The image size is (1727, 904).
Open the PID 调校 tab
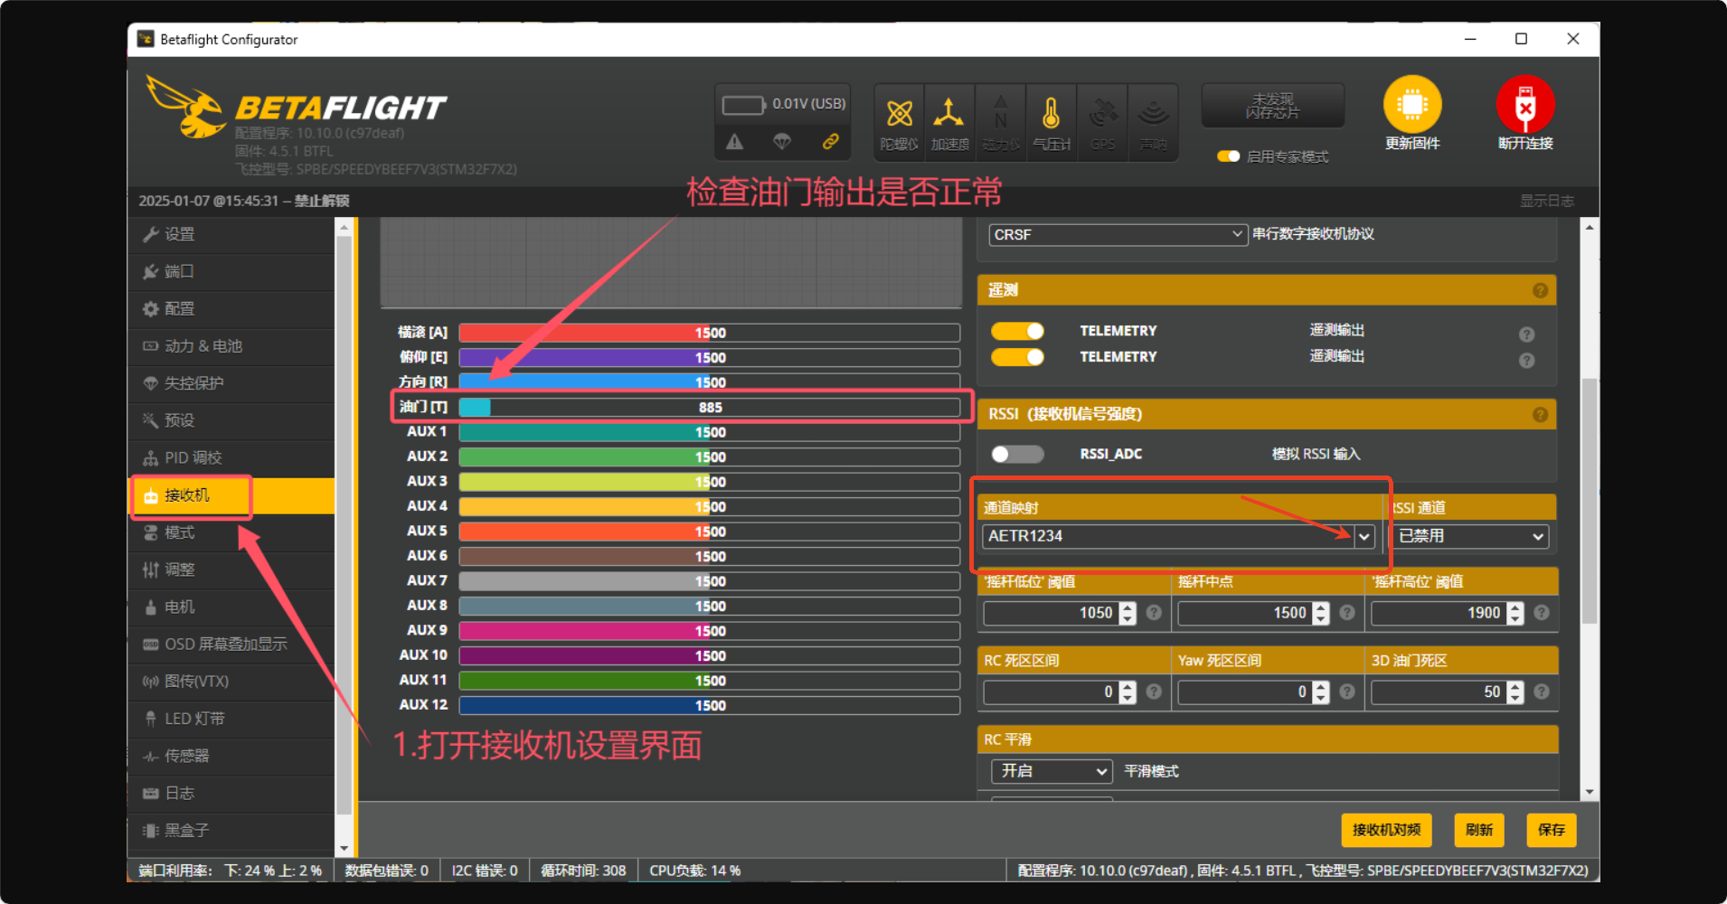click(x=232, y=458)
